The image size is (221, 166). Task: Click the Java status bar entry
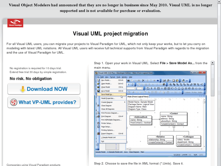[x=126, y=152]
